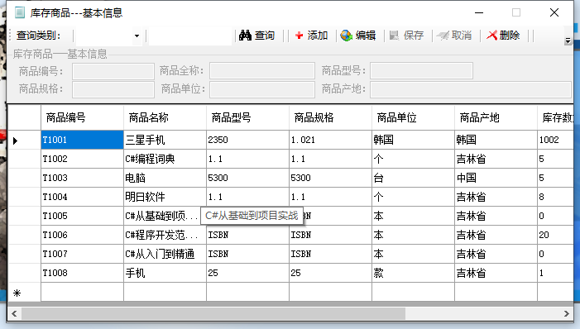The image size is (580, 329).
Task: Select the 1.021 spec cell
Action: click(x=331, y=140)
